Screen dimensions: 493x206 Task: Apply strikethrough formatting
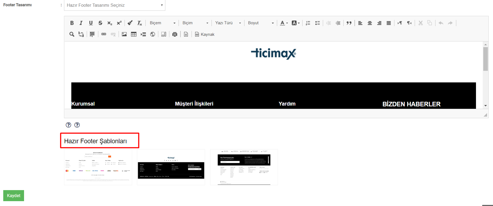coord(100,23)
